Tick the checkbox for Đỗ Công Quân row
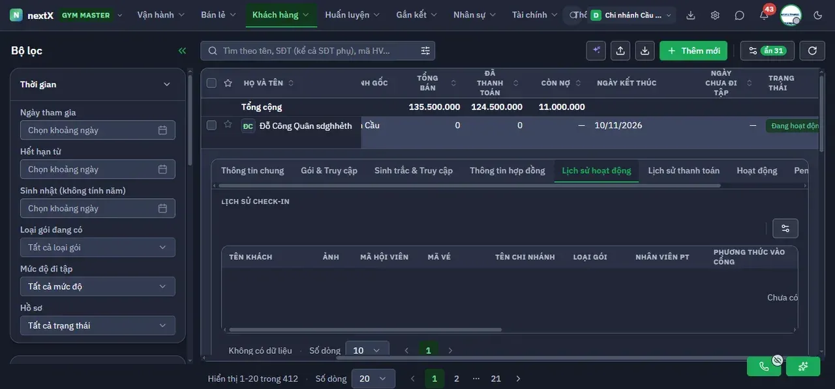 [211, 125]
